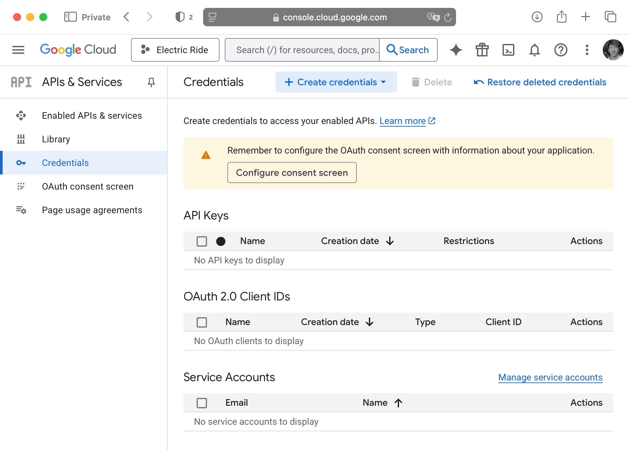Open the help question mark icon
The image size is (629, 450).
(561, 50)
